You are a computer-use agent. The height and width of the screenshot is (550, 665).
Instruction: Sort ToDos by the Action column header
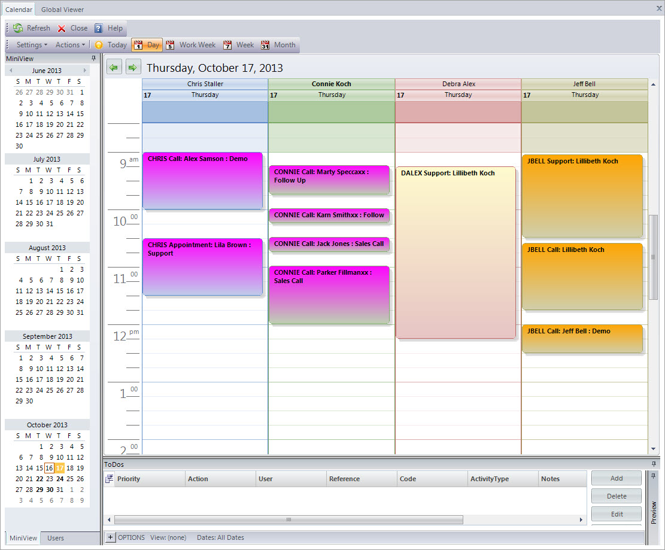[220, 479]
